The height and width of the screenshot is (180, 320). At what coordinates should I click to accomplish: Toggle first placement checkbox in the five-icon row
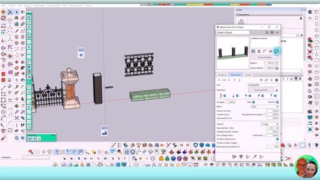coord(224,95)
